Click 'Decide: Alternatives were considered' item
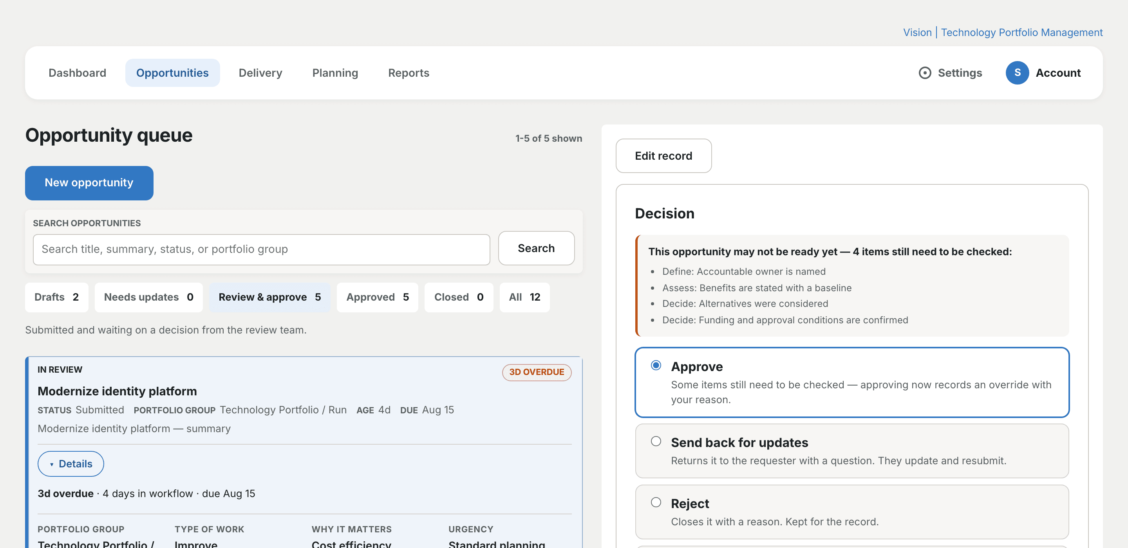1128x548 pixels. pos(745,303)
